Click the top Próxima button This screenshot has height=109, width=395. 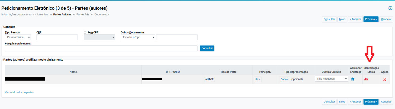coord(371,19)
